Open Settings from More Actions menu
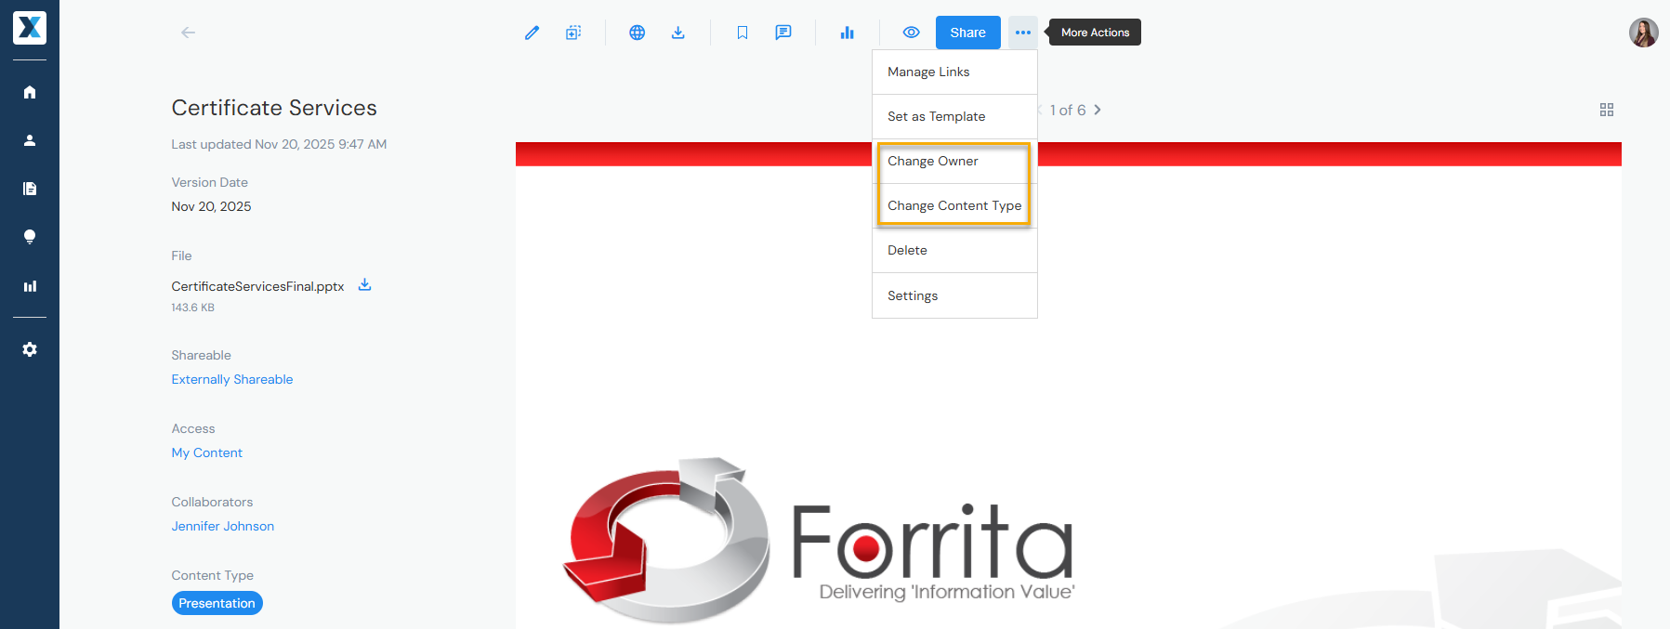Viewport: 1670px width, 629px height. point(954,295)
